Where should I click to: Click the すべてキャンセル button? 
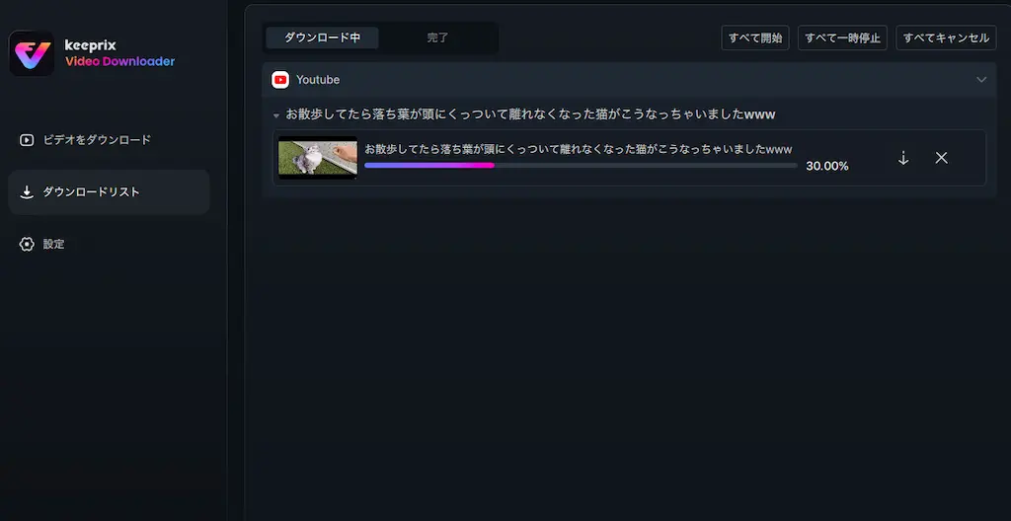click(x=946, y=38)
